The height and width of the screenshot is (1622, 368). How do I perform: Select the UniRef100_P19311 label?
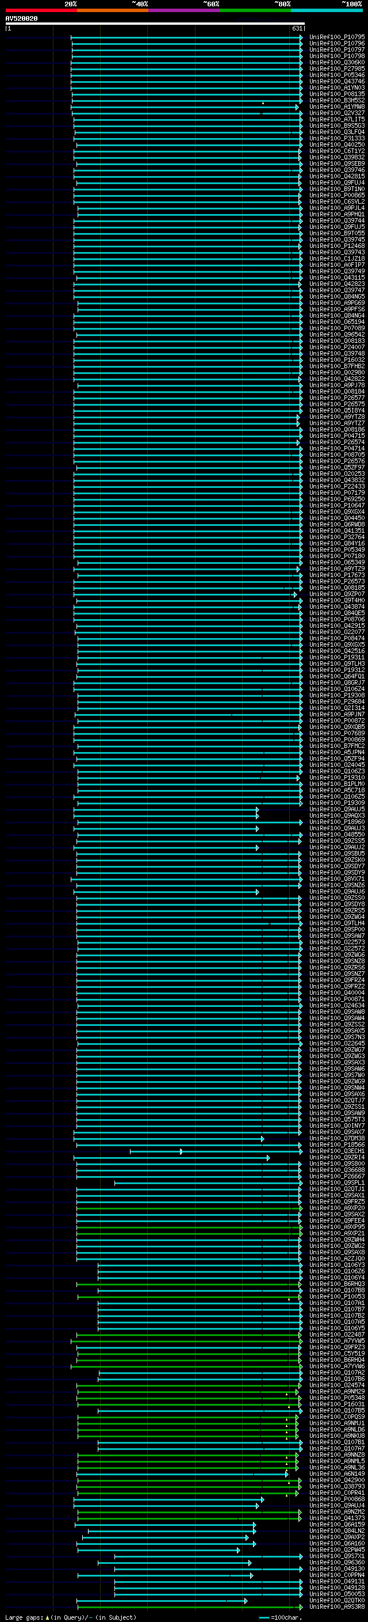336,657
